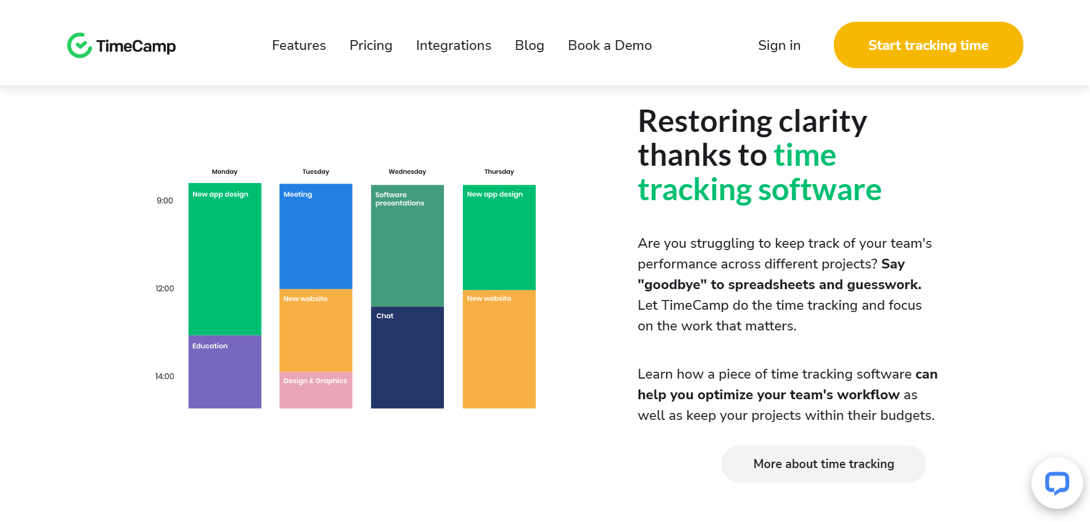Image resolution: width=1090 pixels, height=522 pixels.
Task: Select the blue Meeting block on Tuesday
Action: coord(315,236)
